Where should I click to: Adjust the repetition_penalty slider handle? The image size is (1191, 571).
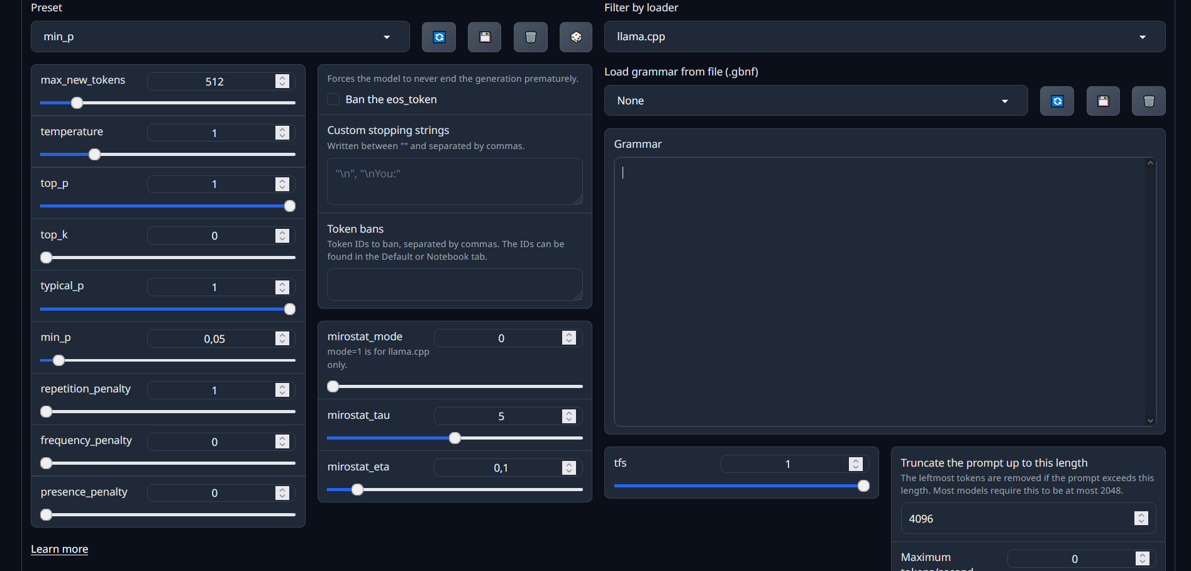tap(47, 412)
